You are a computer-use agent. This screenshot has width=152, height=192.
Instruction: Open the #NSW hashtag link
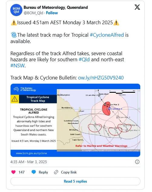18,66
